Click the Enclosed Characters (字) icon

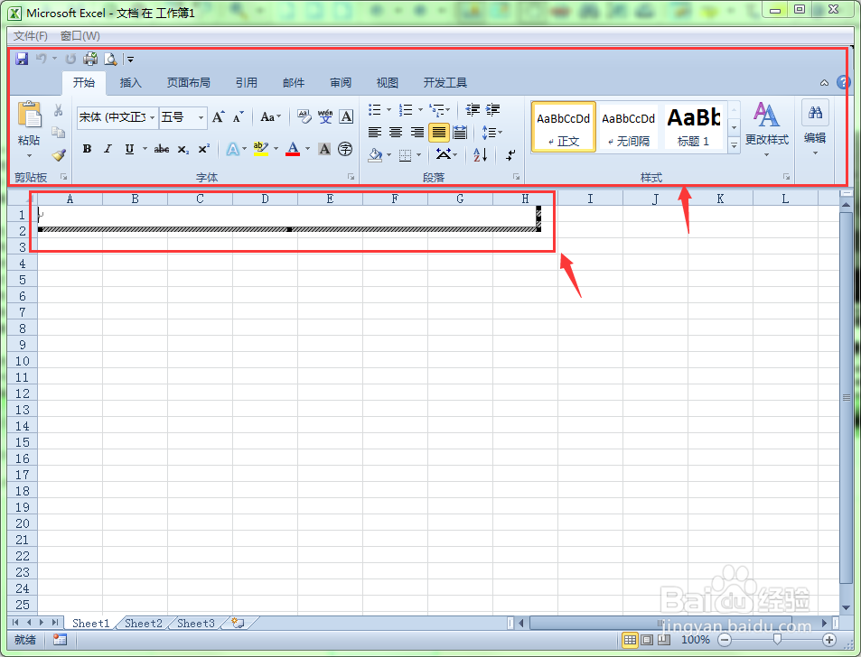(345, 149)
